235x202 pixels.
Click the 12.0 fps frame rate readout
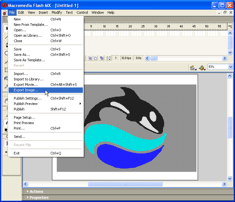click(x=126, y=58)
